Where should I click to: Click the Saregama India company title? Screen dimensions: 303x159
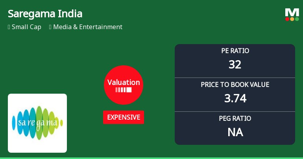[x=45, y=14]
